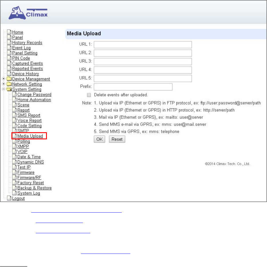Click into the URL 5 field
Viewport: 267px width, 267px height.
pyautogui.click(x=143, y=78)
